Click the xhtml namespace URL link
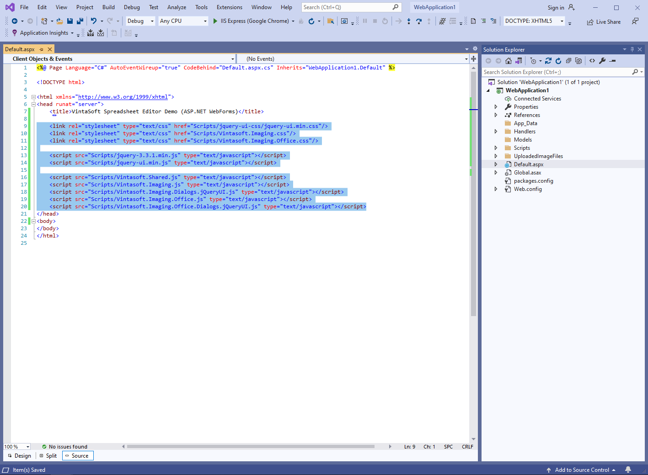Image resolution: width=648 pixels, height=475 pixels. (x=123, y=97)
